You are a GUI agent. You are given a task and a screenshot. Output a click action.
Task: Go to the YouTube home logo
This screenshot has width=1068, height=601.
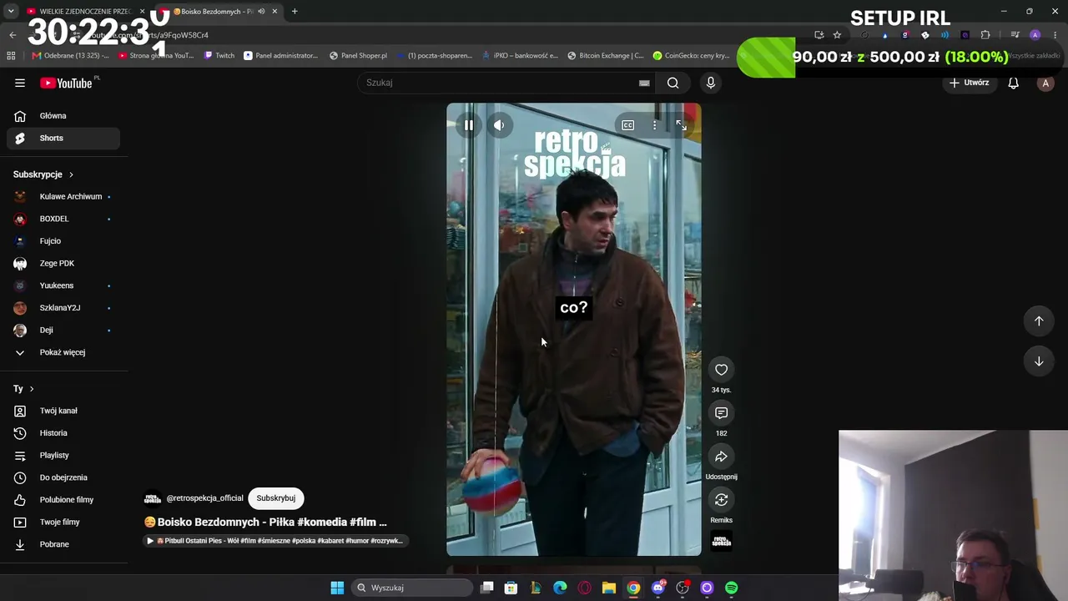tap(67, 83)
